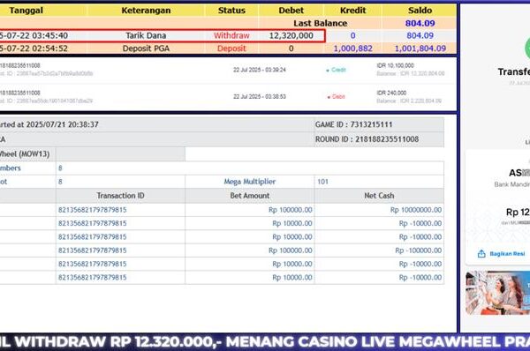Click the red Withdraw status
Viewport: 530px width, 351px height.
[x=231, y=35]
